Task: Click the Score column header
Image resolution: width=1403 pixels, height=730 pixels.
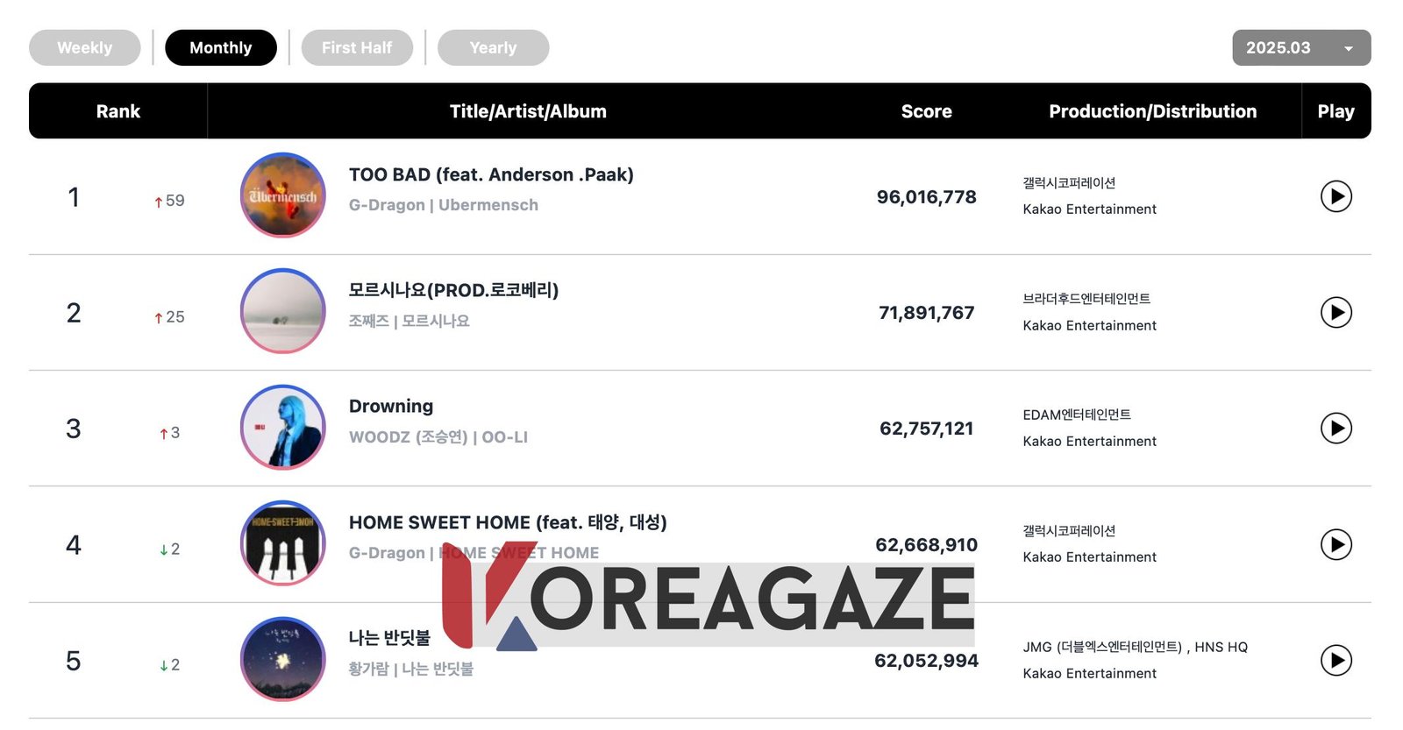Action: tap(926, 111)
